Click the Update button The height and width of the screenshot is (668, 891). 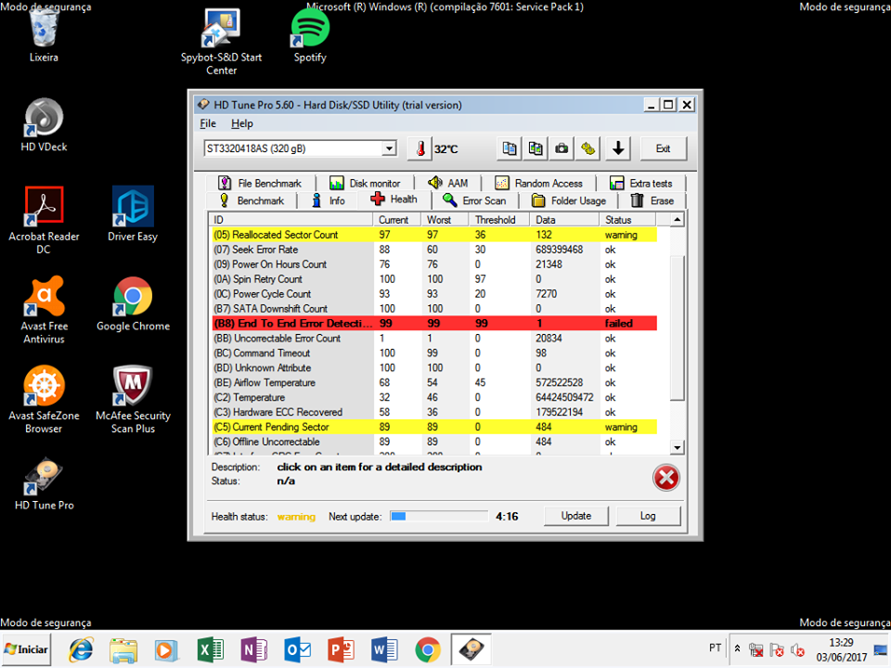[x=576, y=516]
